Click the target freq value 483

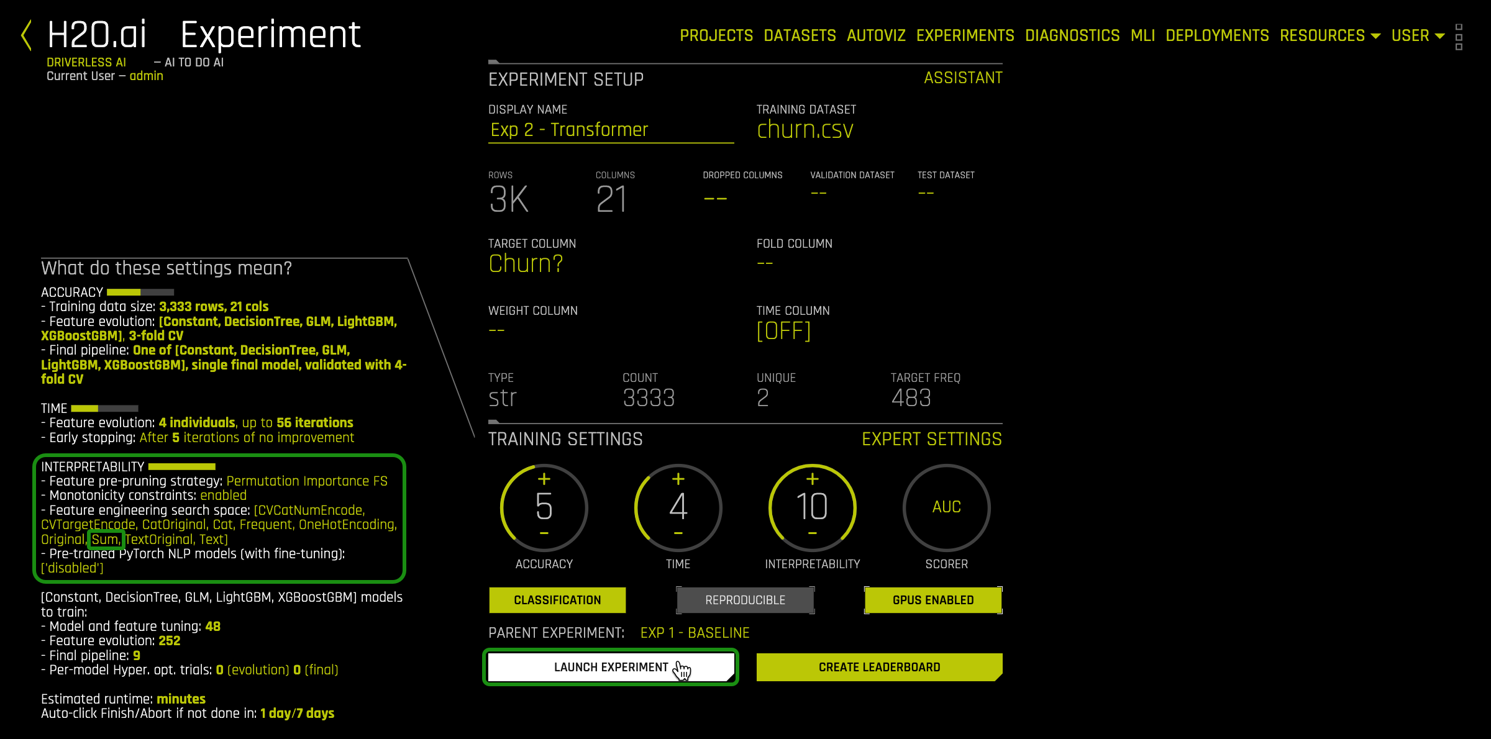click(x=911, y=397)
